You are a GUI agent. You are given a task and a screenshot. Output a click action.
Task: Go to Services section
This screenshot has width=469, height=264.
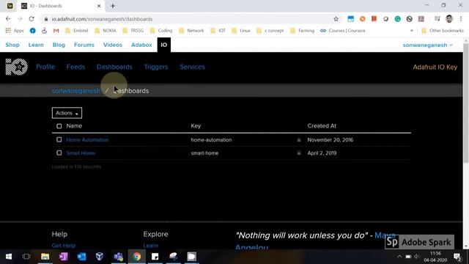192,67
